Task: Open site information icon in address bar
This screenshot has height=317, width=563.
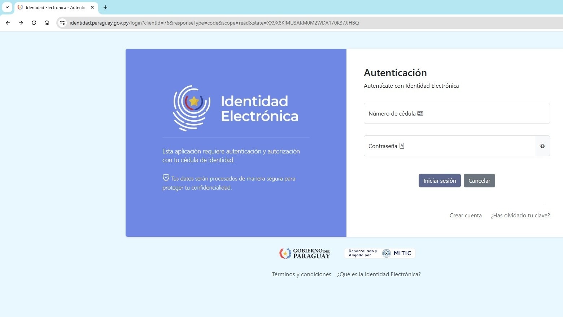Action: [62, 23]
